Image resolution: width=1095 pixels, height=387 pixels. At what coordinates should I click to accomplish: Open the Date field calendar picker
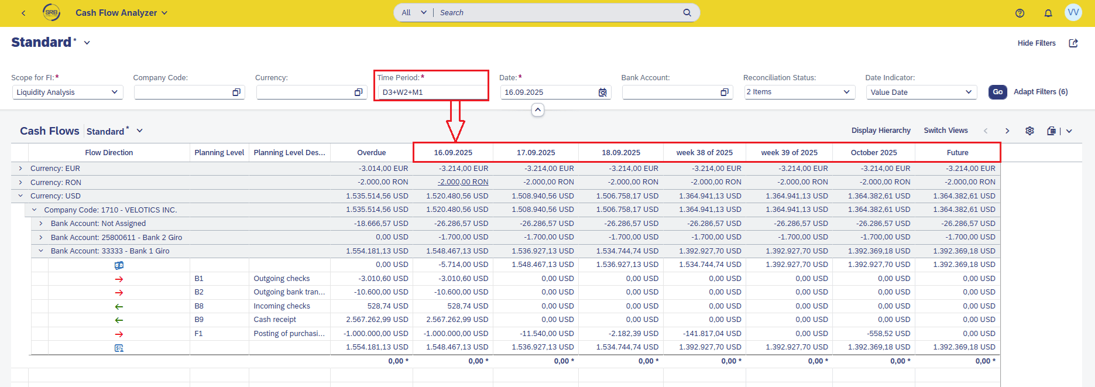(x=602, y=93)
